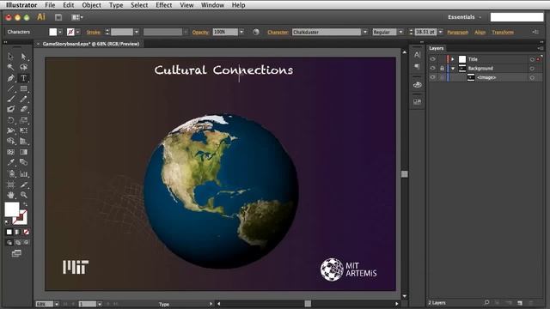Screen dimensions: 550x309
Task: Select the Gradient tool
Action: pos(23,152)
